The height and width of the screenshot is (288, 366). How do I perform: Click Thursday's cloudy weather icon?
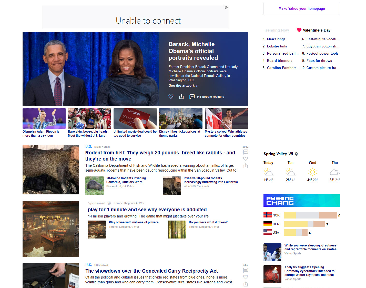click(x=335, y=172)
